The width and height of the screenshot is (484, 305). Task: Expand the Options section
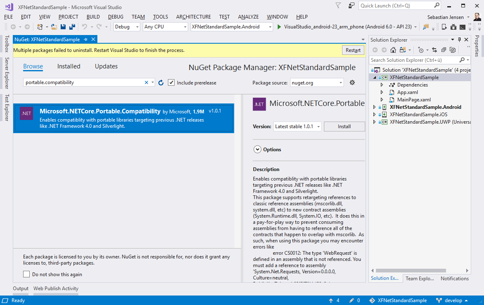coord(257,150)
